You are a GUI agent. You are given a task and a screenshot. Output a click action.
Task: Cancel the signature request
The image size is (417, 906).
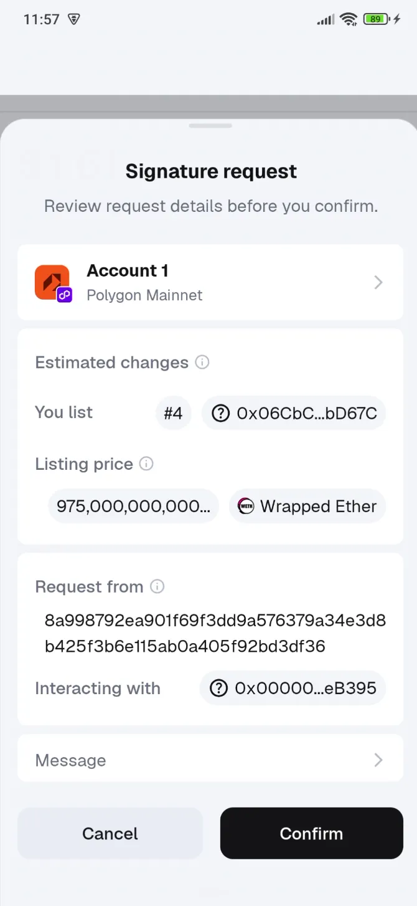coord(110,833)
